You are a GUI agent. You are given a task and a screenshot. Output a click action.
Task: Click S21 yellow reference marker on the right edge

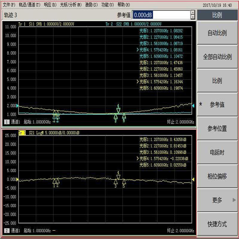click(x=193, y=179)
